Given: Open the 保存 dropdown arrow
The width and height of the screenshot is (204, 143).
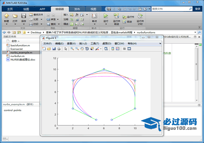Looking at the screenshot, I should click(24, 24).
